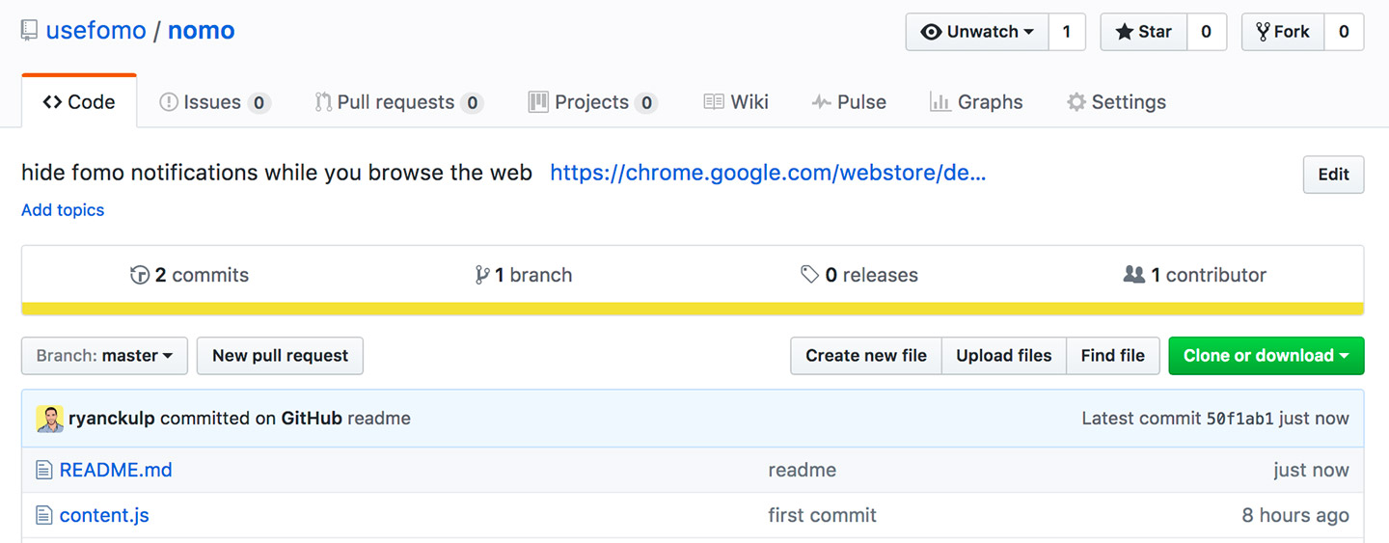Open the Wiki tab

736,102
